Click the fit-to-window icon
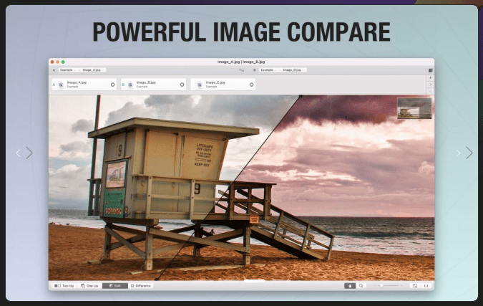The width and height of the screenshot is (483, 306). click(x=415, y=286)
